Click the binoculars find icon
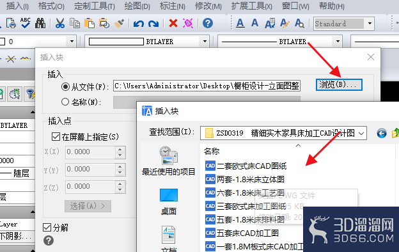This screenshot has width=399, height=252. pos(40,23)
